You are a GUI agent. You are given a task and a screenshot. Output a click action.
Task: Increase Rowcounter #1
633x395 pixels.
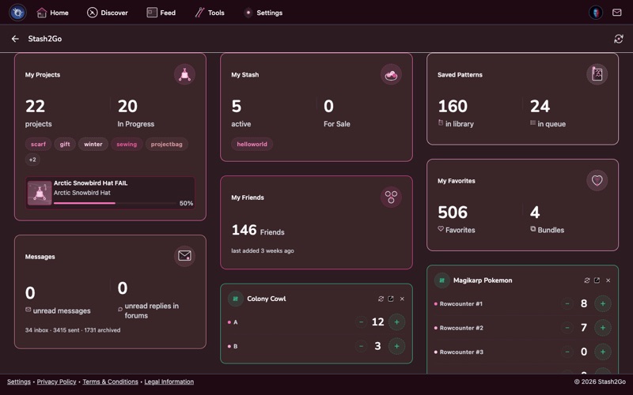pyautogui.click(x=603, y=303)
